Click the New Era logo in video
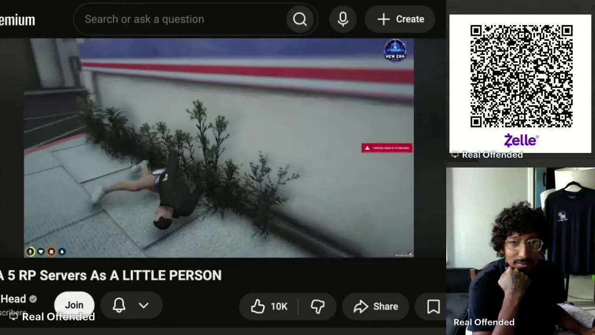This screenshot has height=335, width=595. [x=395, y=50]
